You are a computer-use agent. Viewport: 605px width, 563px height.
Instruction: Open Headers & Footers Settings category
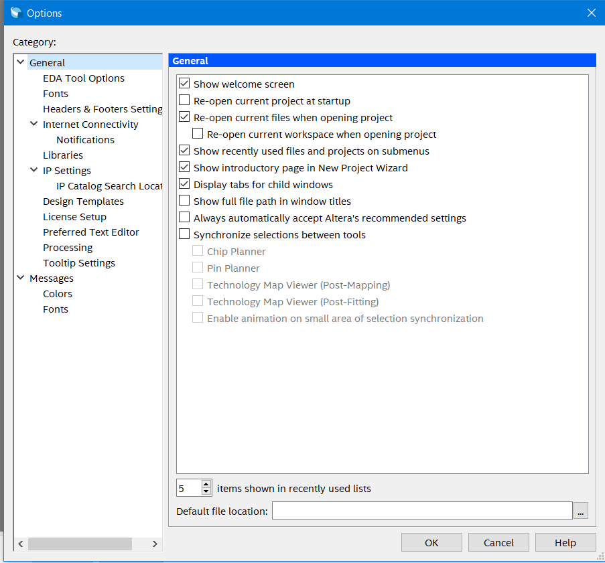pos(103,109)
